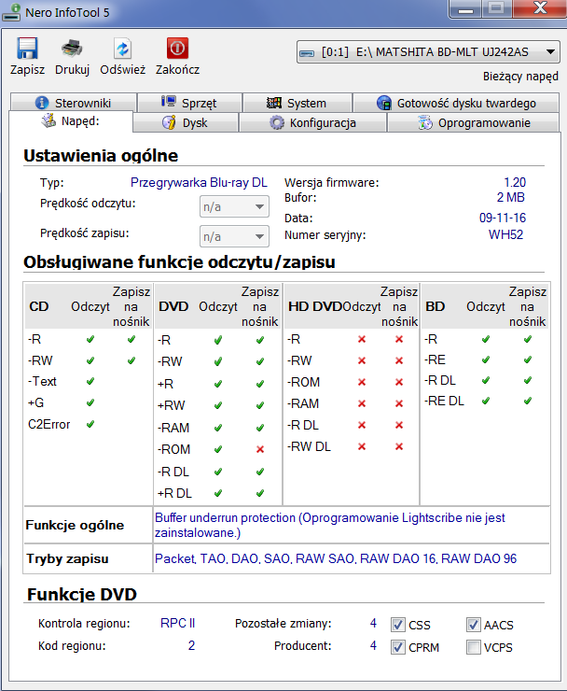
Task: Switch to the Konfiguracja tab
Action: pyautogui.click(x=312, y=122)
